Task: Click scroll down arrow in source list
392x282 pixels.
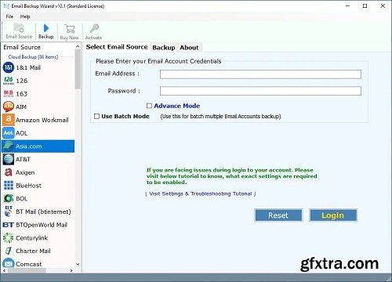Action: point(78,264)
